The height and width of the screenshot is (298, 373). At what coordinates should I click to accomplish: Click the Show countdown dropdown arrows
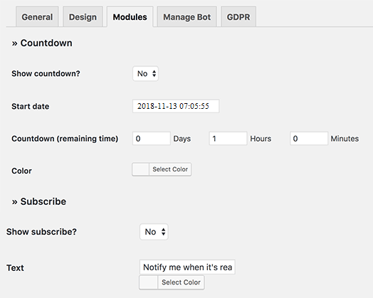154,73
